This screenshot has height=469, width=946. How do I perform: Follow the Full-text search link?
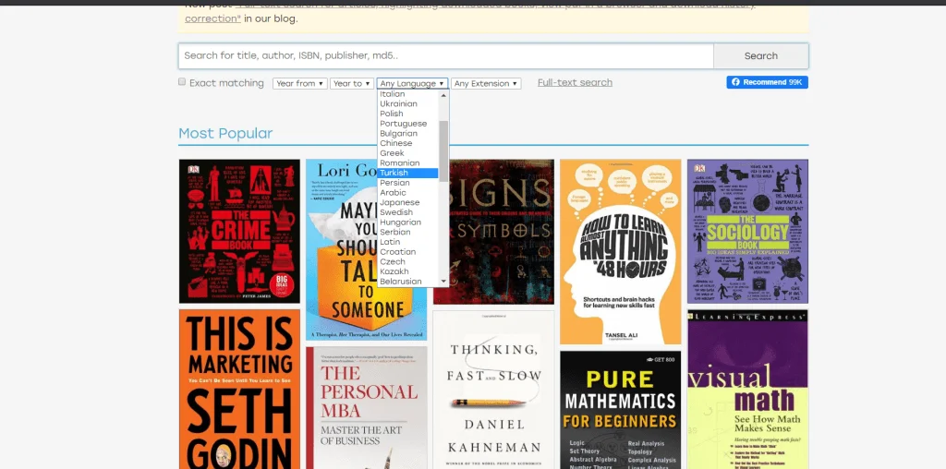[x=575, y=82]
